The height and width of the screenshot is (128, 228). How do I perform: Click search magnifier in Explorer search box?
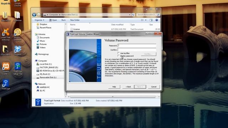tap(158, 15)
